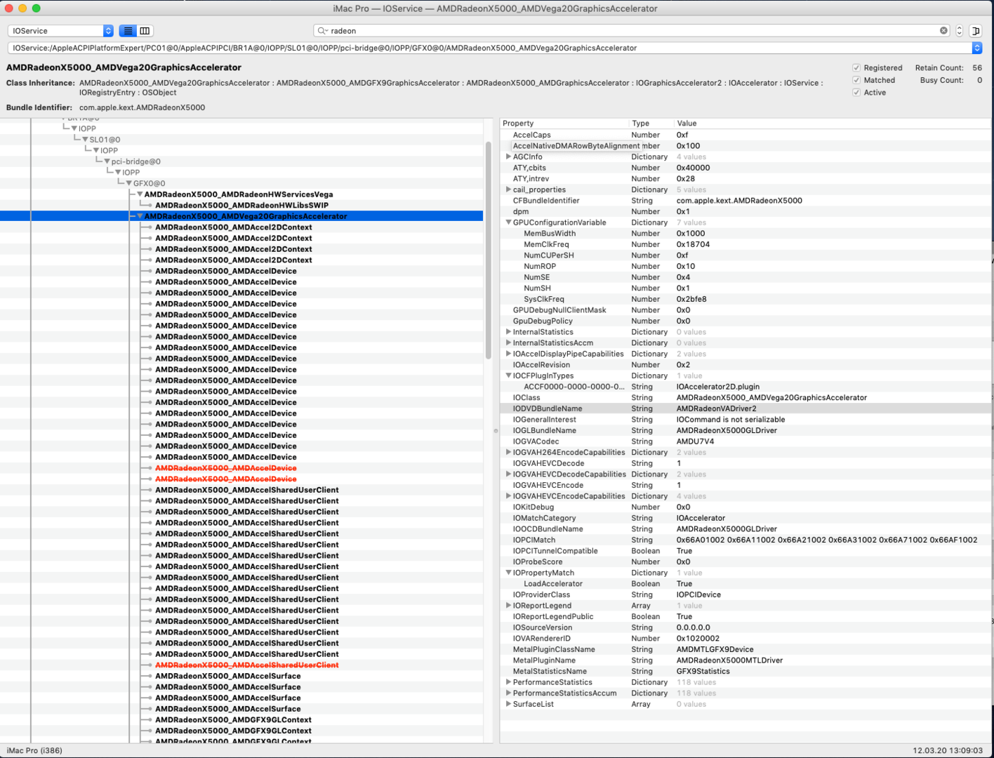Screen dimensions: 994x758
Task: Open the path bar popup arrows
Action: pyautogui.click(x=976, y=48)
